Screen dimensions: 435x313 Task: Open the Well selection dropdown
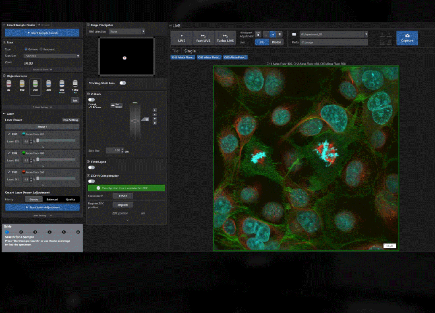point(126,31)
